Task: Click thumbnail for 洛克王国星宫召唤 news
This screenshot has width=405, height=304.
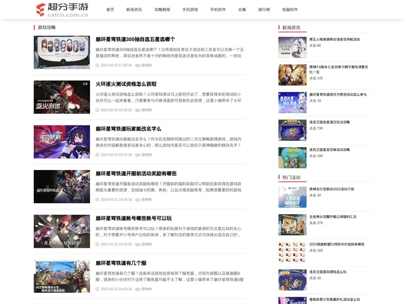Action: [x=292, y=158]
